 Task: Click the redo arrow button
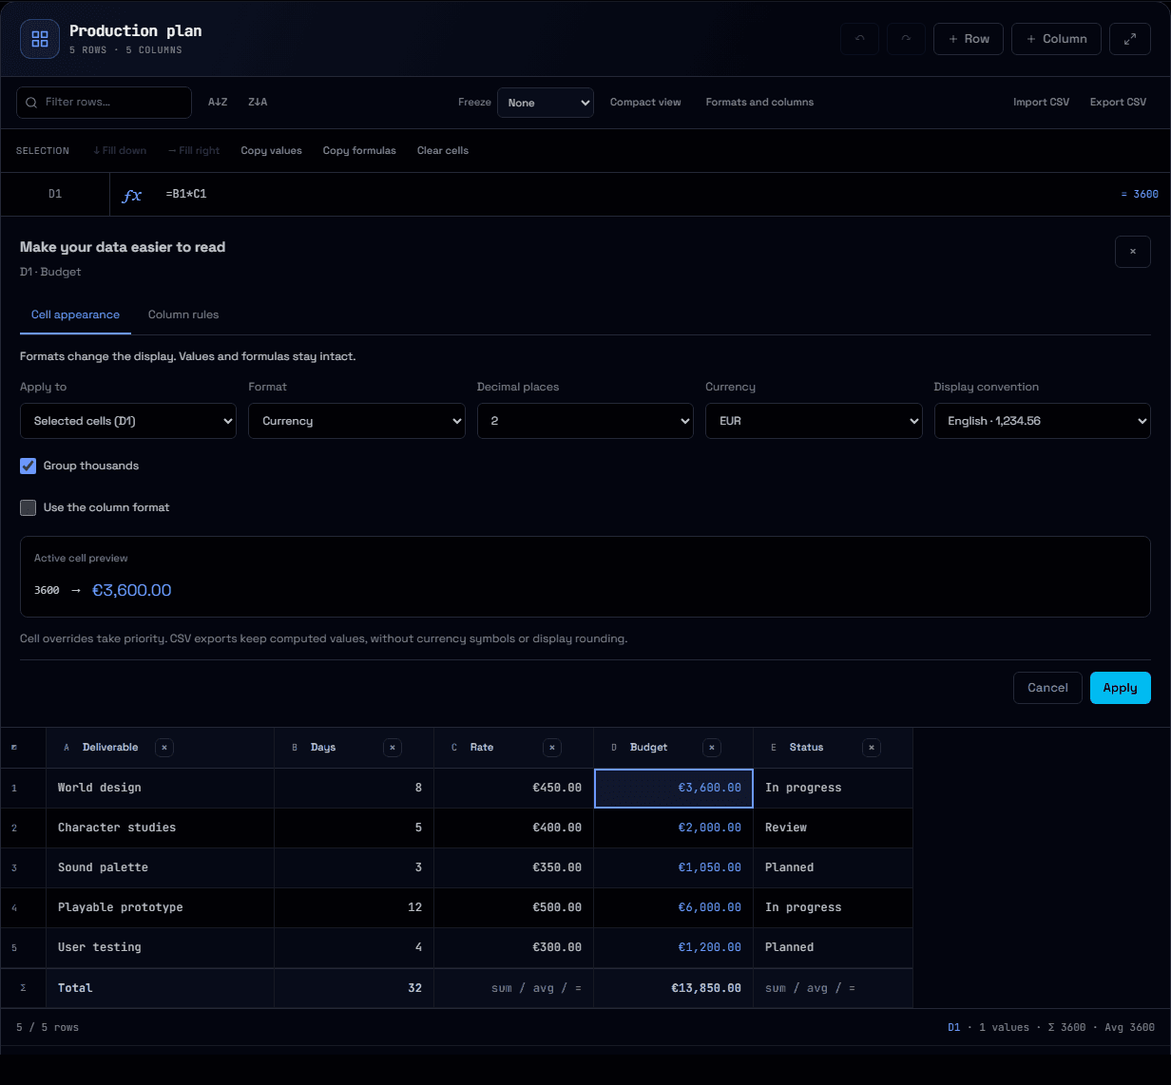(x=906, y=39)
